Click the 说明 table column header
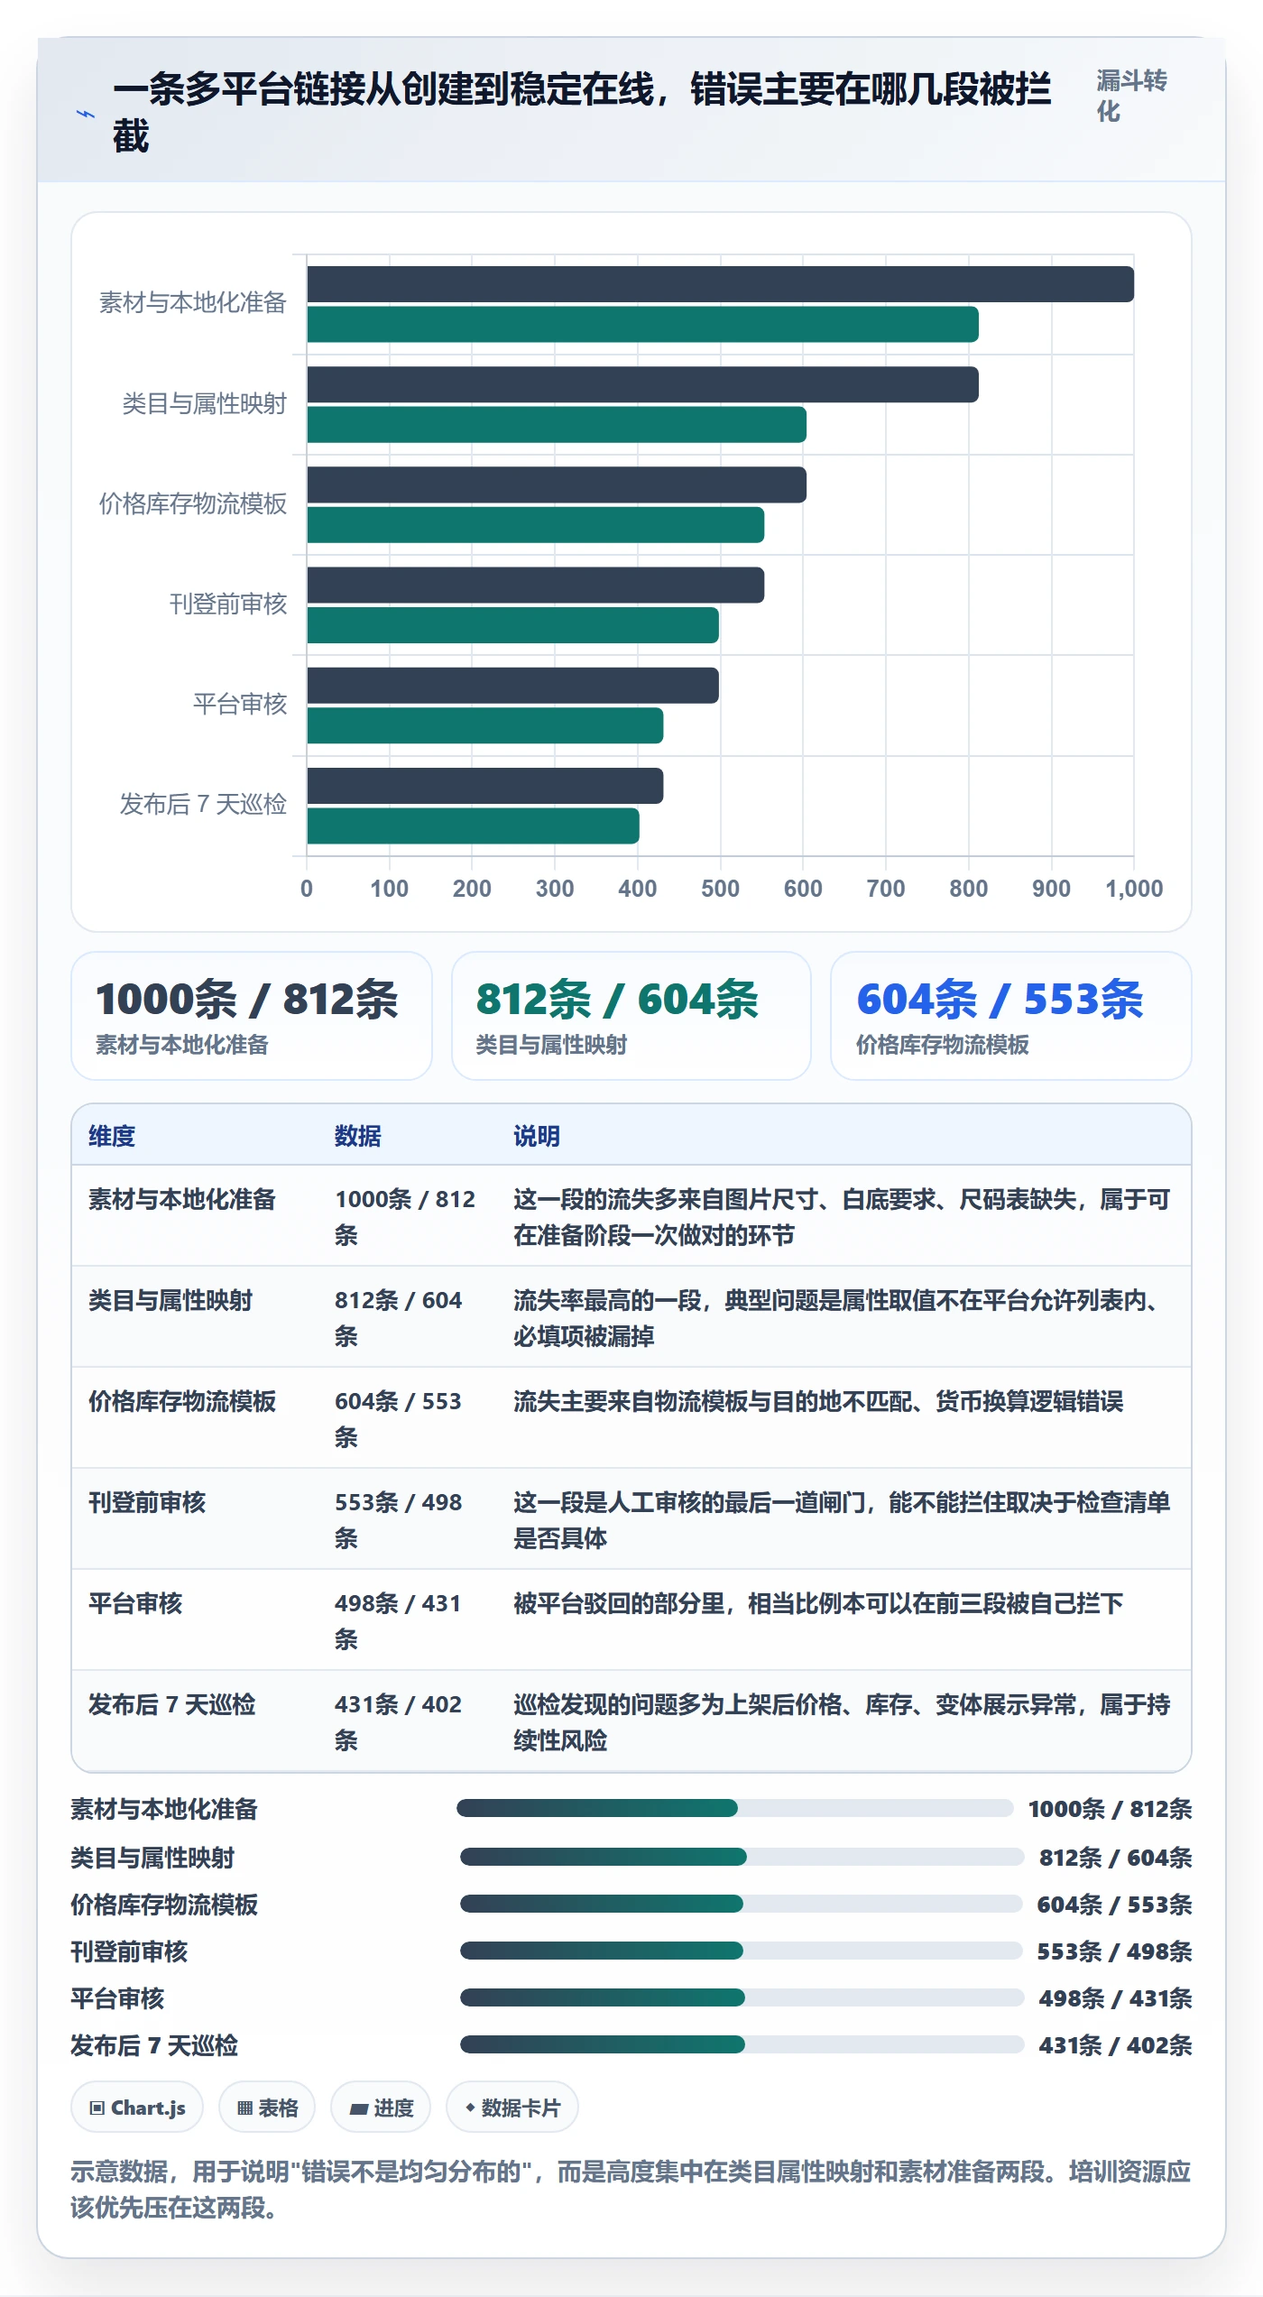The width and height of the screenshot is (1263, 2297). point(537,1136)
